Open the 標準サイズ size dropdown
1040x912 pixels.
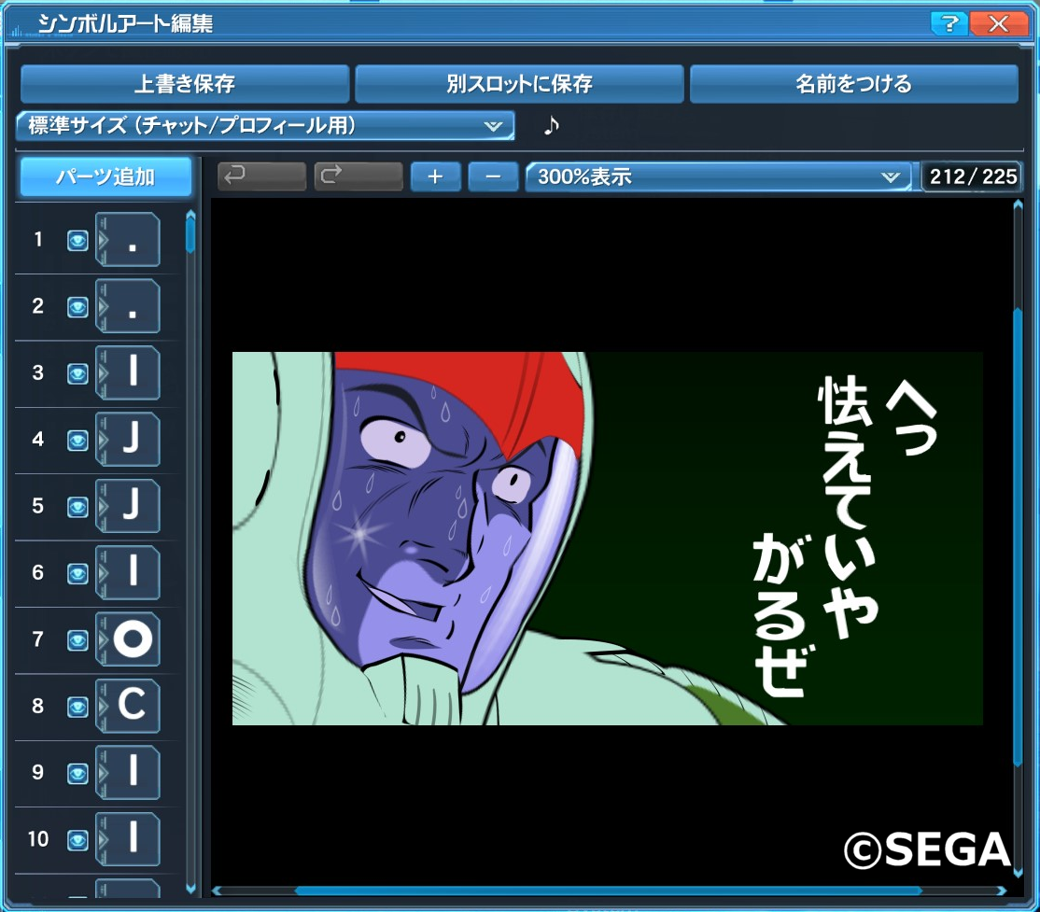point(265,125)
